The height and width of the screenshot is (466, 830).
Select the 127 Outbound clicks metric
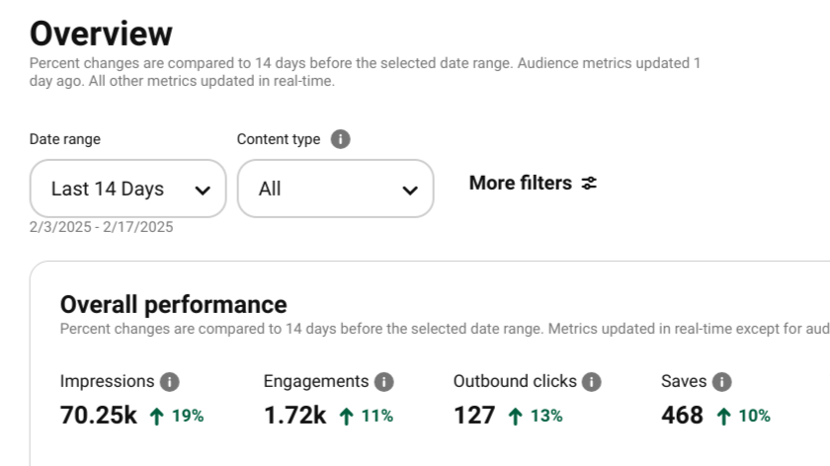[x=475, y=416]
